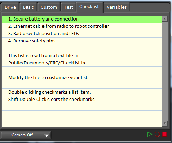The width and height of the screenshot is (172, 143).
Task: Click 'Double clicking checkmarks a list item.'
Action: [82, 92]
